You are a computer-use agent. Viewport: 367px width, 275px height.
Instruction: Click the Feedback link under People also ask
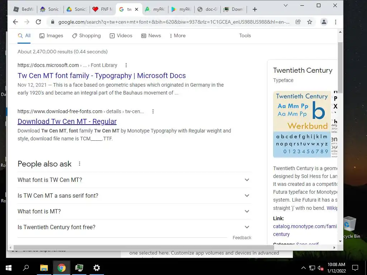pyautogui.click(x=242, y=238)
